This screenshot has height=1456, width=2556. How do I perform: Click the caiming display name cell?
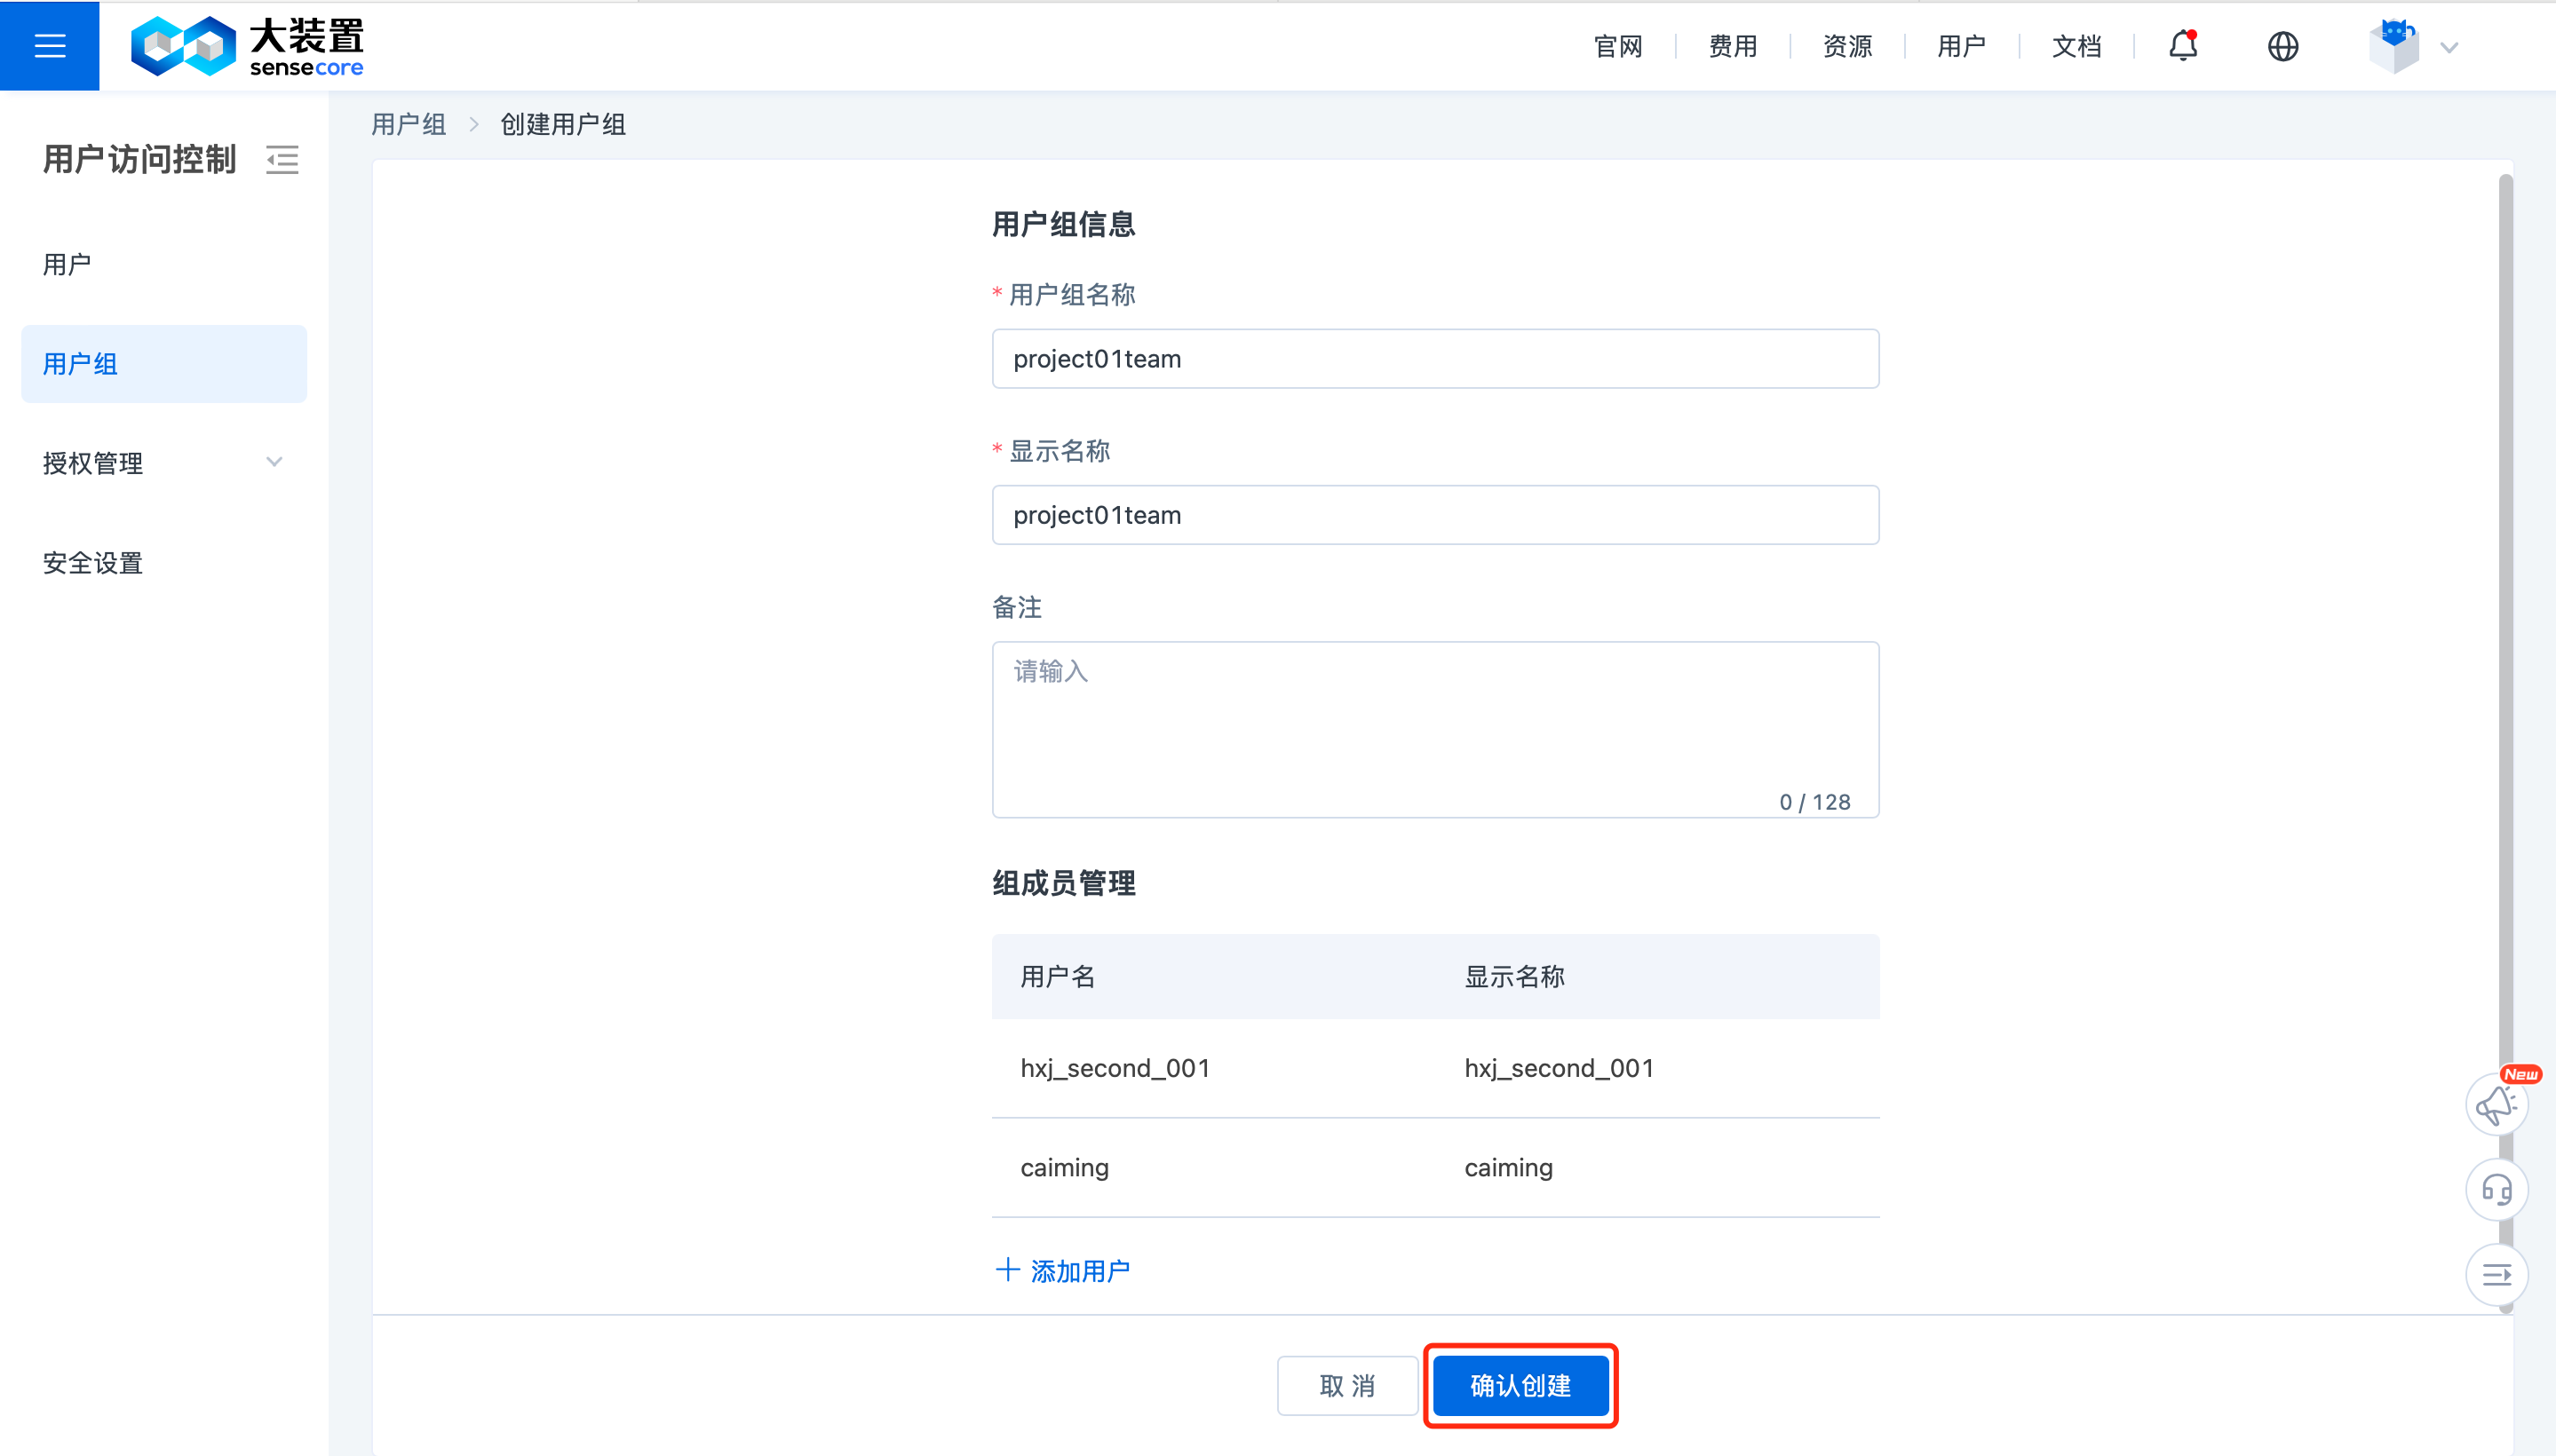(1508, 1168)
